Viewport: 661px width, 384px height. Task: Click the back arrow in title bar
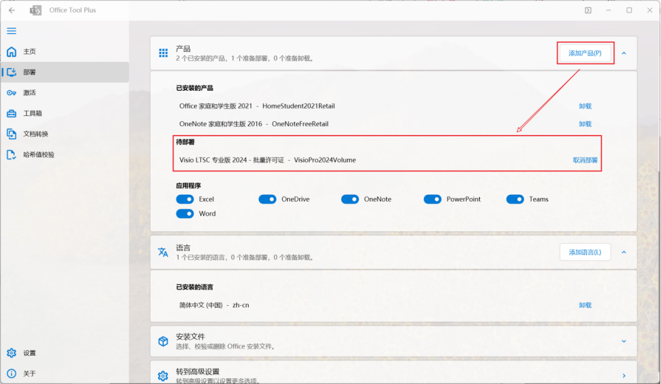click(x=12, y=10)
